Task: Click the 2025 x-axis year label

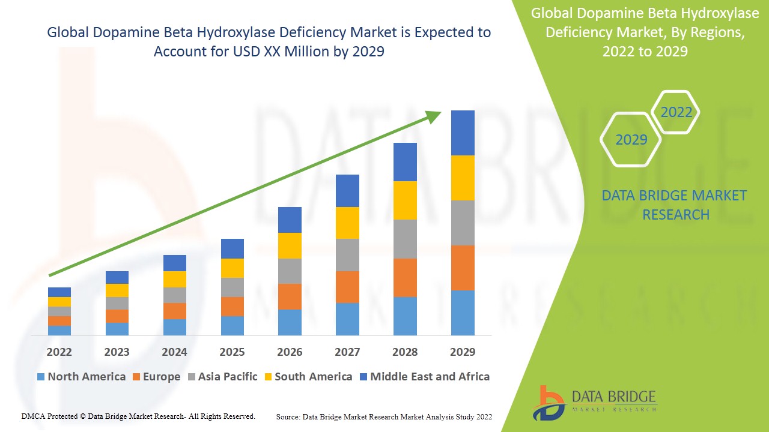Action: coord(232,352)
